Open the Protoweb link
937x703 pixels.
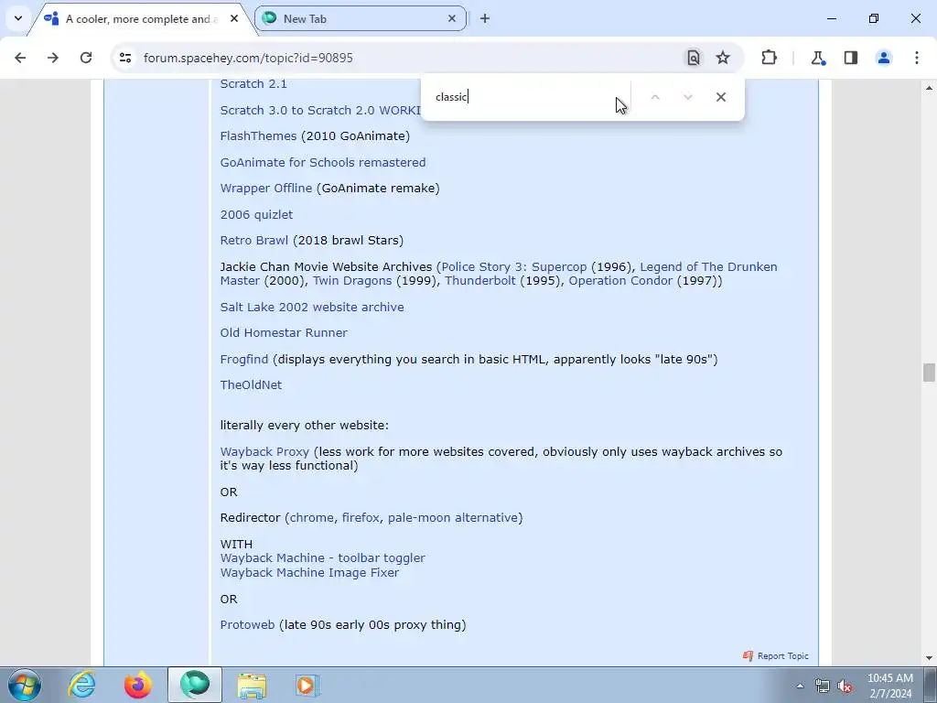click(x=247, y=625)
